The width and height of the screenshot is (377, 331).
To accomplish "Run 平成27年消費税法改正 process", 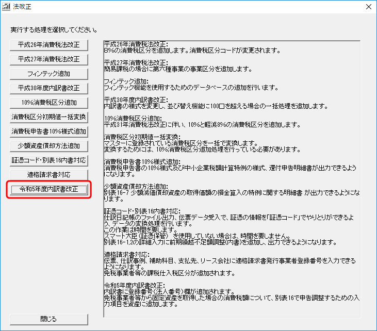I will click(x=48, y=59).
